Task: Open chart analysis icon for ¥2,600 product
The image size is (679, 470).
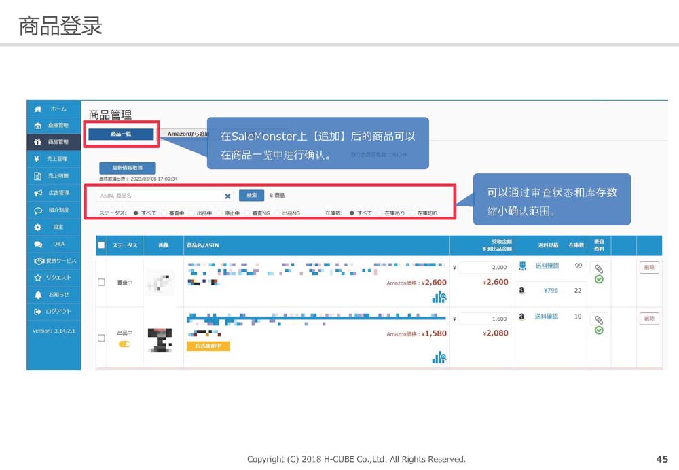Action: [439, 297]
